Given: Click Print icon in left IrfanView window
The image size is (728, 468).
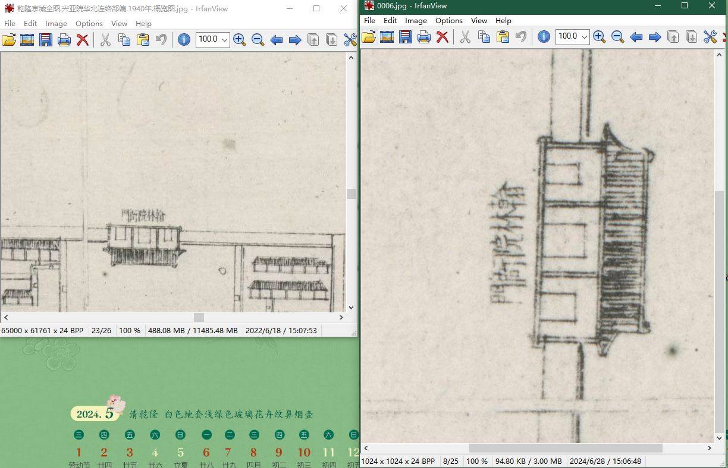Looking at the screenshot, I should (64, 40).
